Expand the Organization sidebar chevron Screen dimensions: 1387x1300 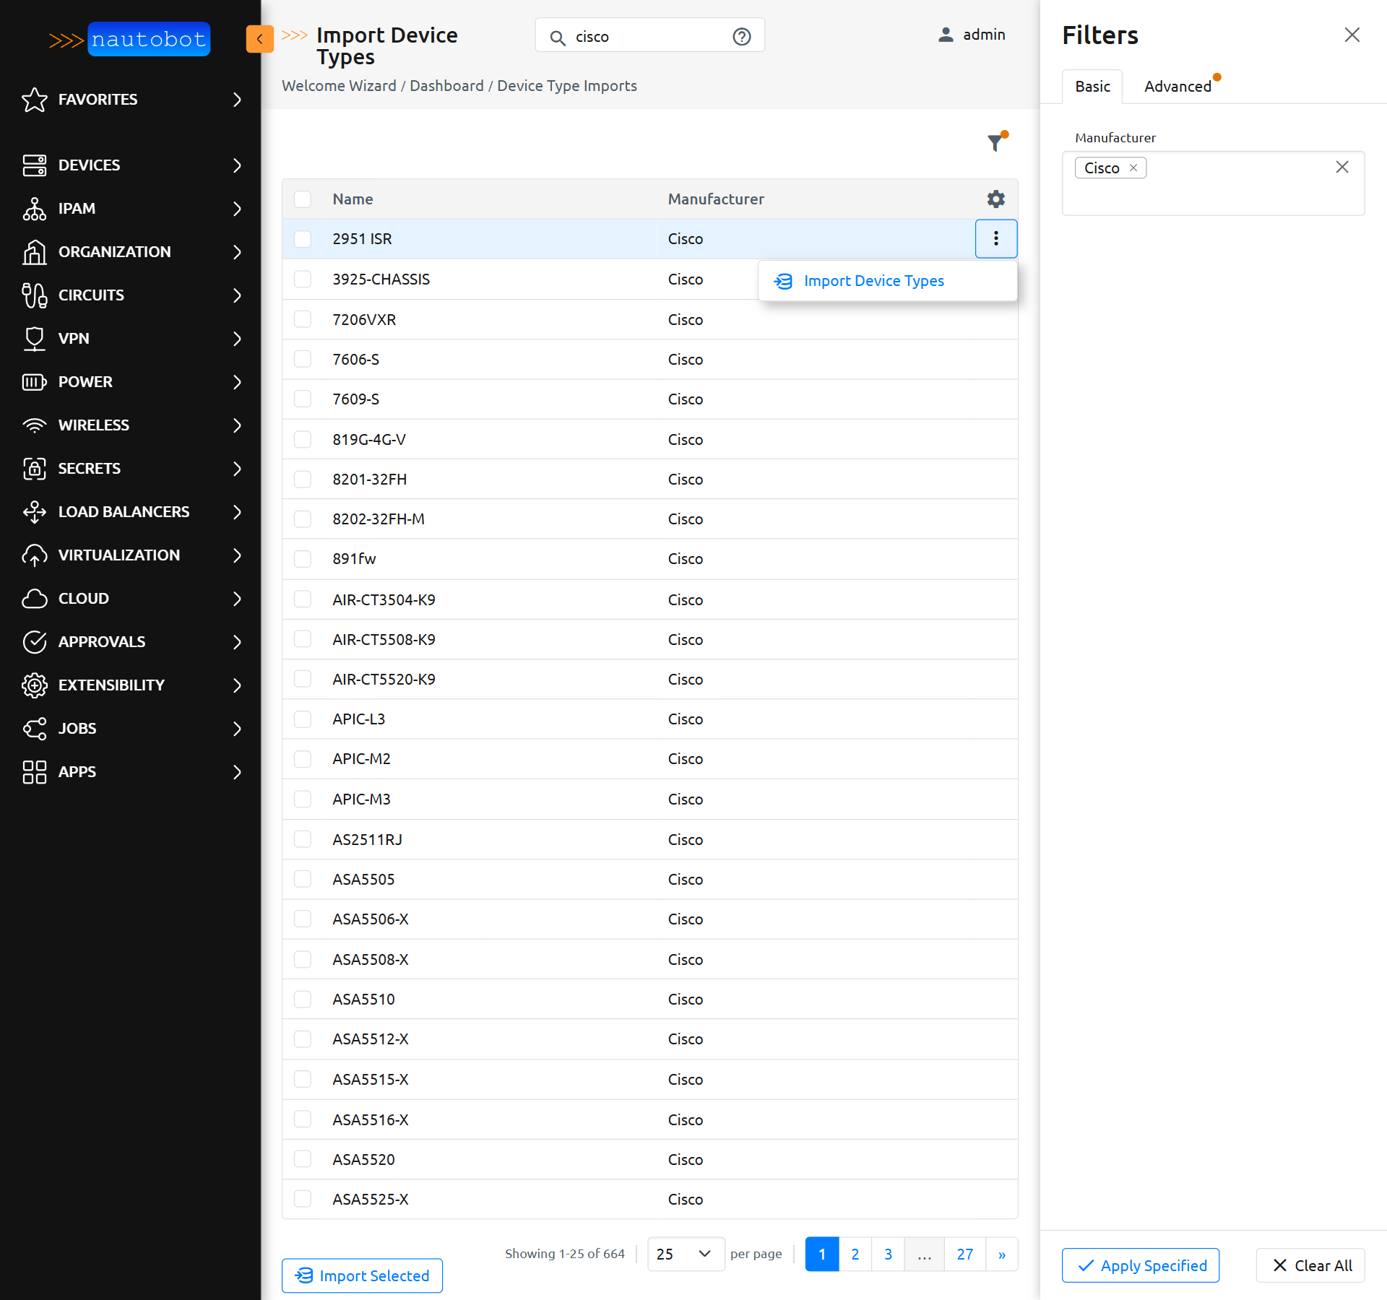(238, 252)
